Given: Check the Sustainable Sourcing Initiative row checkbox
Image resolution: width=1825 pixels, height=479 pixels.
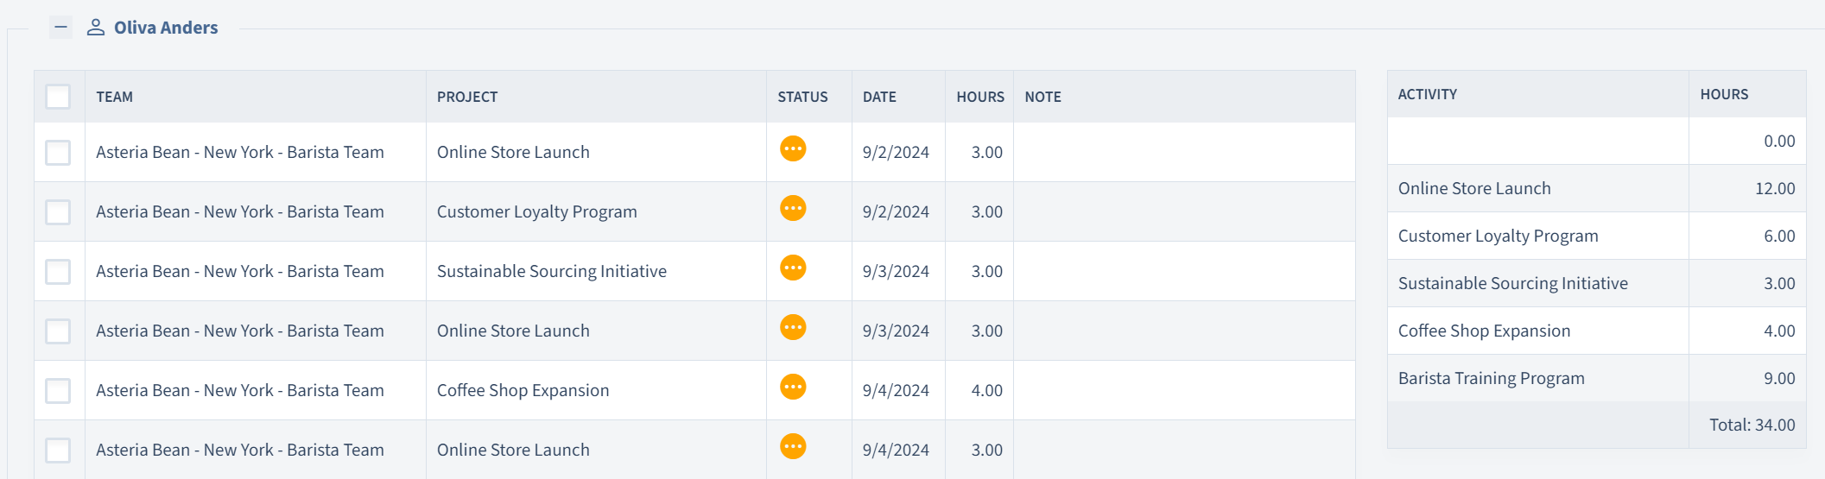Looking at the screenshot, I should [58, 272].
